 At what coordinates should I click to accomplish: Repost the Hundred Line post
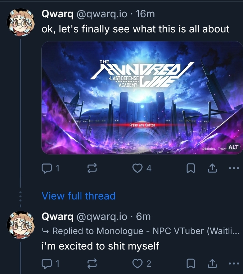point(91,168)
